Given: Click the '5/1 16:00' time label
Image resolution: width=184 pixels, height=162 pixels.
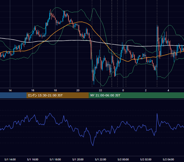Looking at the screenshot, I should 33,159.
